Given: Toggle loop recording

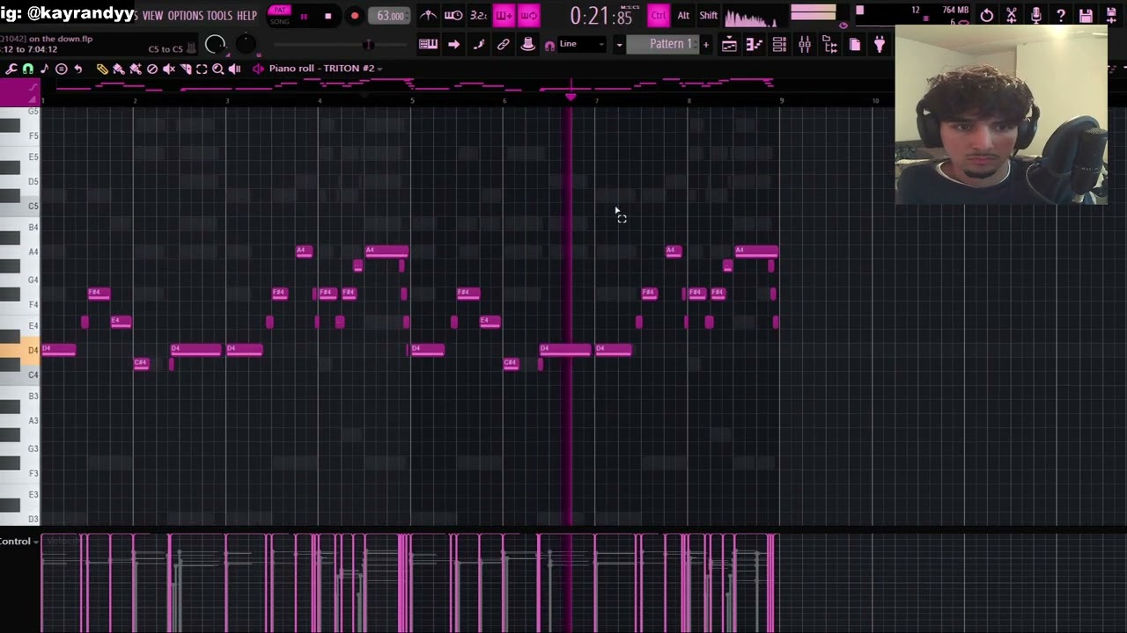Looking at the screenshot, I should pyautogui.click(x=528, y=16).
